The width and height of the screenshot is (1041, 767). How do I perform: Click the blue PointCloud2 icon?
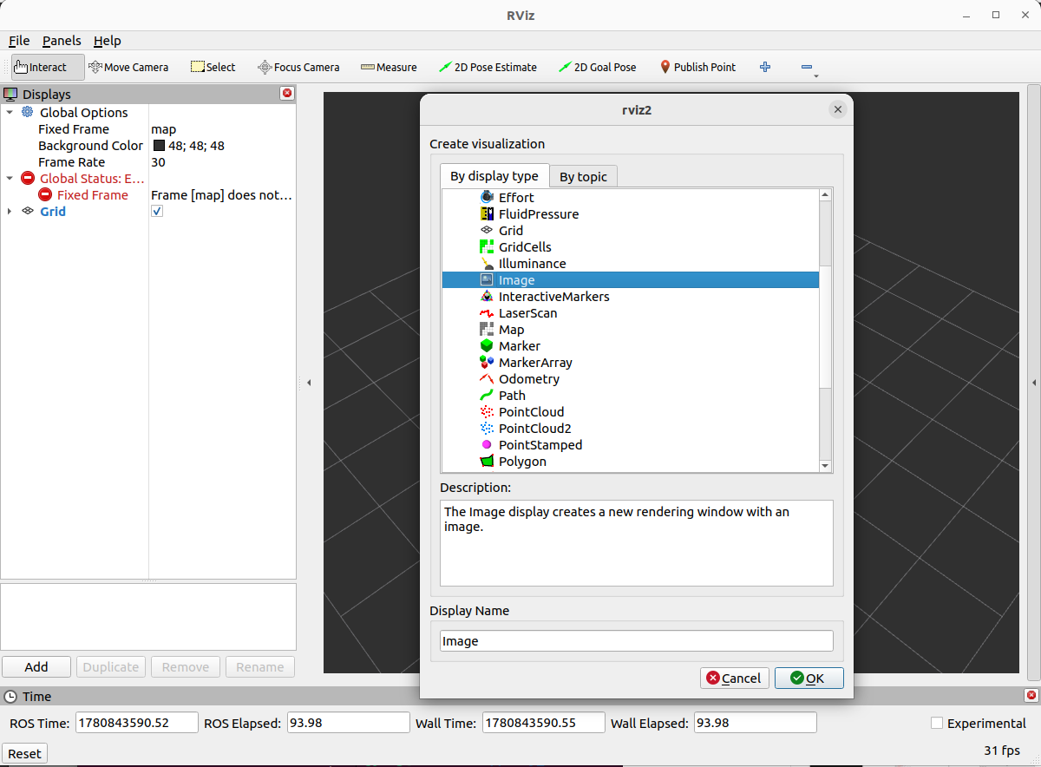pos(487,428)
